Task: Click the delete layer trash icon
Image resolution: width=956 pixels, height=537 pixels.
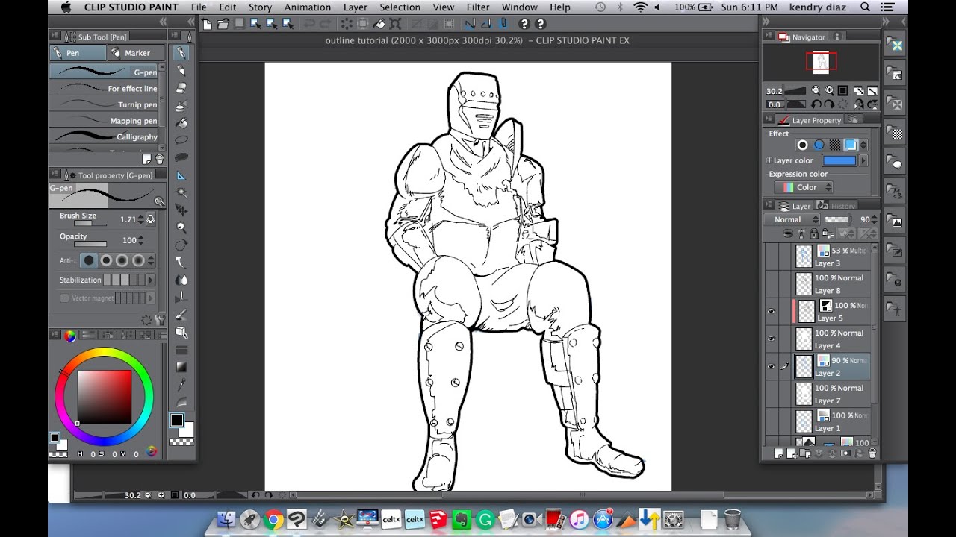Action: 872,453
